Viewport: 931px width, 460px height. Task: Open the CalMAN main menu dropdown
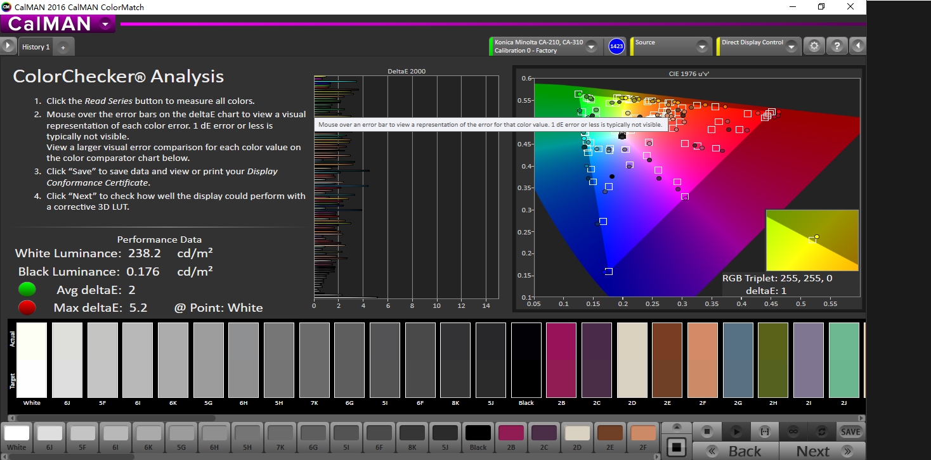(x=105, y=25)
